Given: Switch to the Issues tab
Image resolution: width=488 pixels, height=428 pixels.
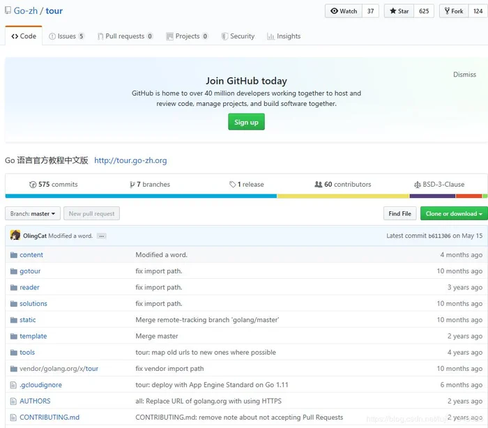Looking at the screenshot, I should click(66, 36).
